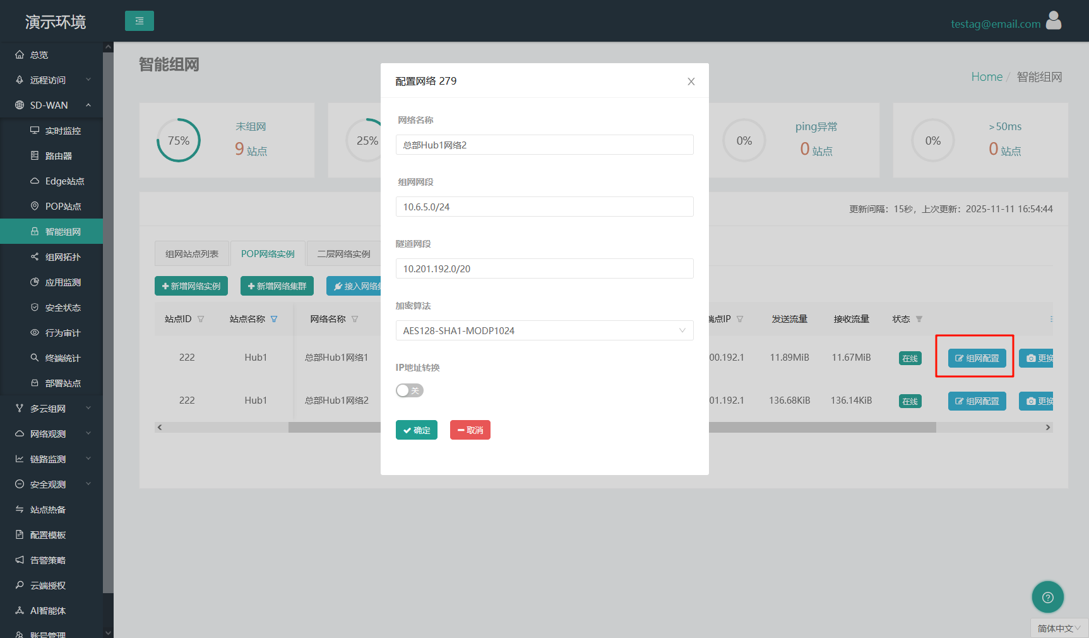Filter by the 站点名称 column icon
Screen dimensions: 1089x638
[x=274, y=319]
